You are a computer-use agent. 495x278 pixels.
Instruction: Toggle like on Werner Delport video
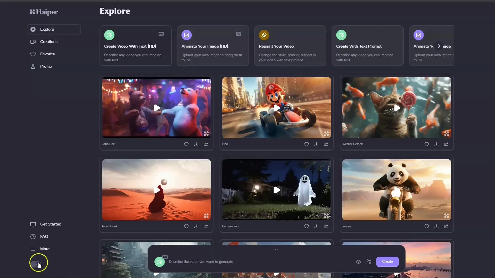pos(426,144)
